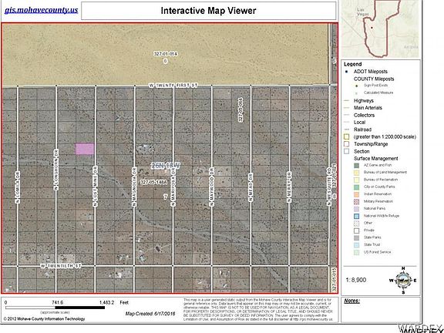Click the yellow greater than 1:200,000 scale box

347,136
